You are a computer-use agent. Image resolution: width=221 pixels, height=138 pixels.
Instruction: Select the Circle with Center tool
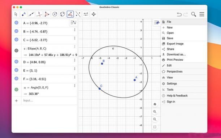coord(55,14)
